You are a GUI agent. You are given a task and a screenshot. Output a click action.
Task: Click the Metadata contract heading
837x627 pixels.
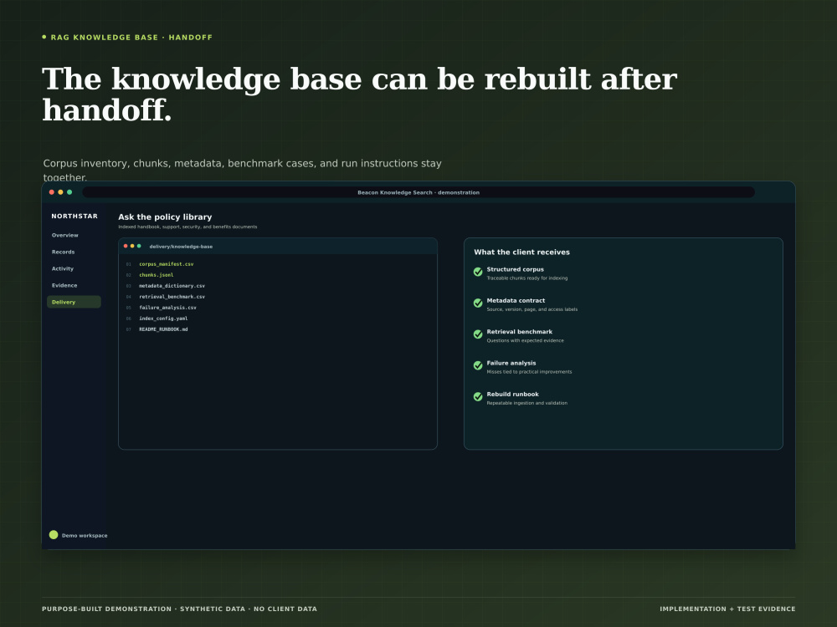pyautogui.click(x=516, y=301)
